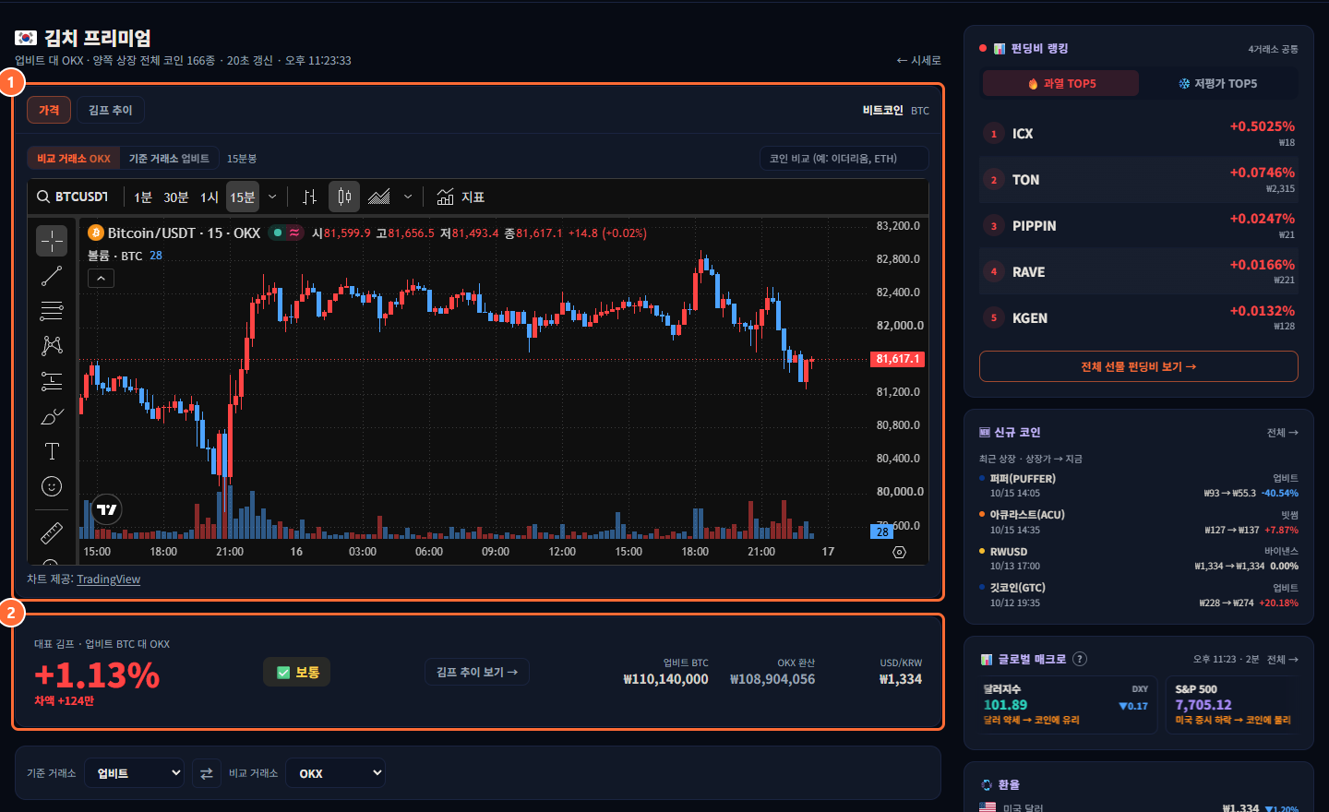Open the 비교 거래소 OKX dropdown
Image resolution: width=1329 pixels, height=812 pixels.
[336, 773]
